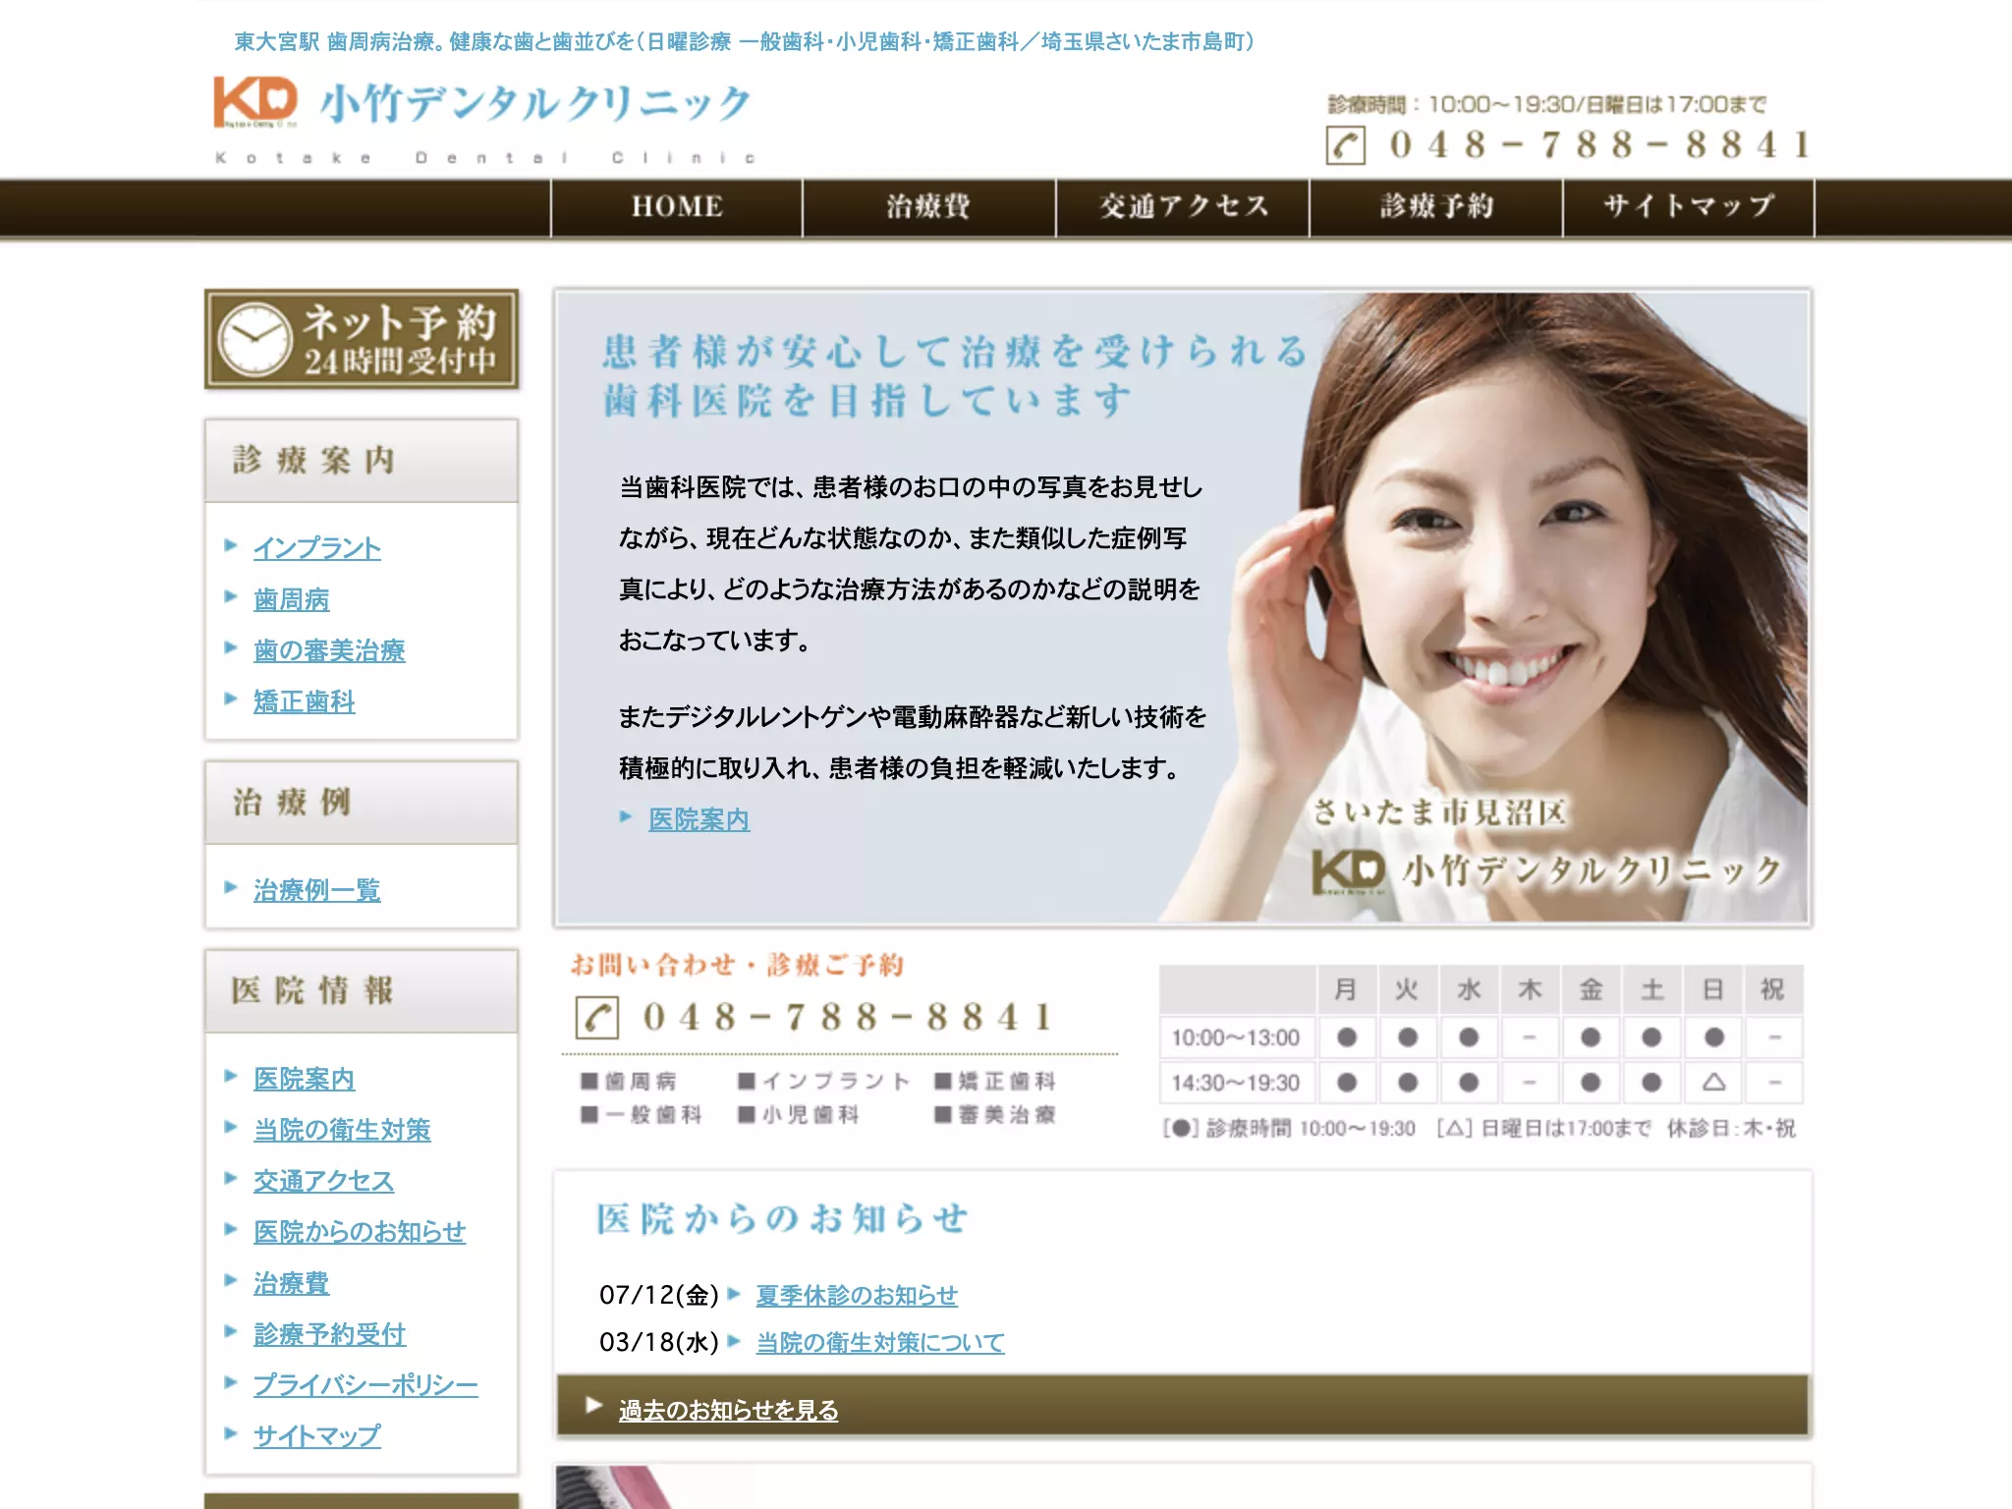Screen dimensions: 2012x1509
Task: Click the clock icon on the net reservation banner
Action: (254, 340)
